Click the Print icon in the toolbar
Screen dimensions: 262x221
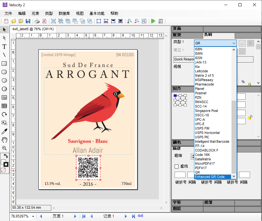click(x=37, y=21)
